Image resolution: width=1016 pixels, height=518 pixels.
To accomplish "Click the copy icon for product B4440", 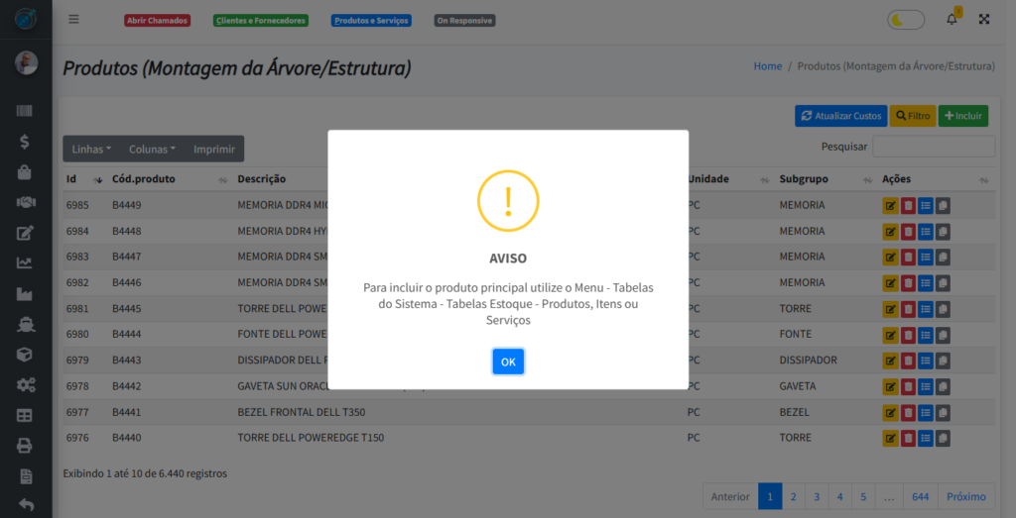I will (x=943, y=438).
